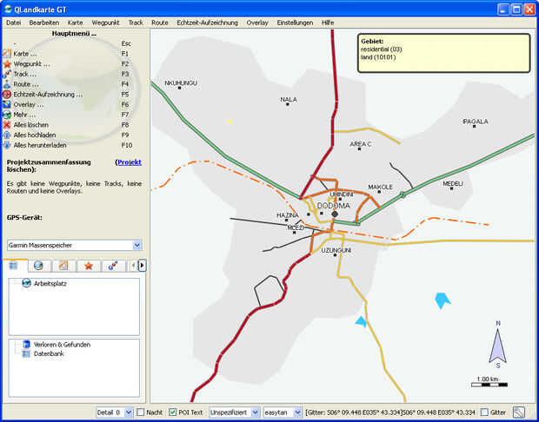Switch to the map image tab

pyautogui.click(x=63, y=266)
